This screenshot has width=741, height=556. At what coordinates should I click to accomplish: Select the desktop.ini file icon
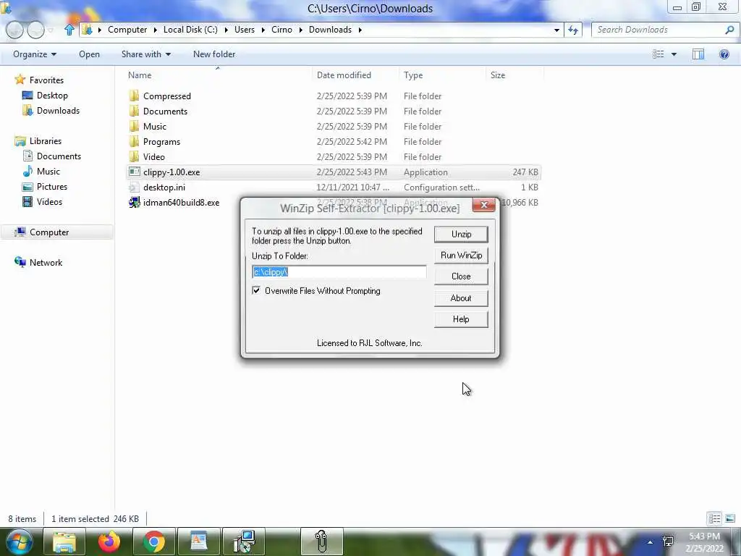(134, 188)
